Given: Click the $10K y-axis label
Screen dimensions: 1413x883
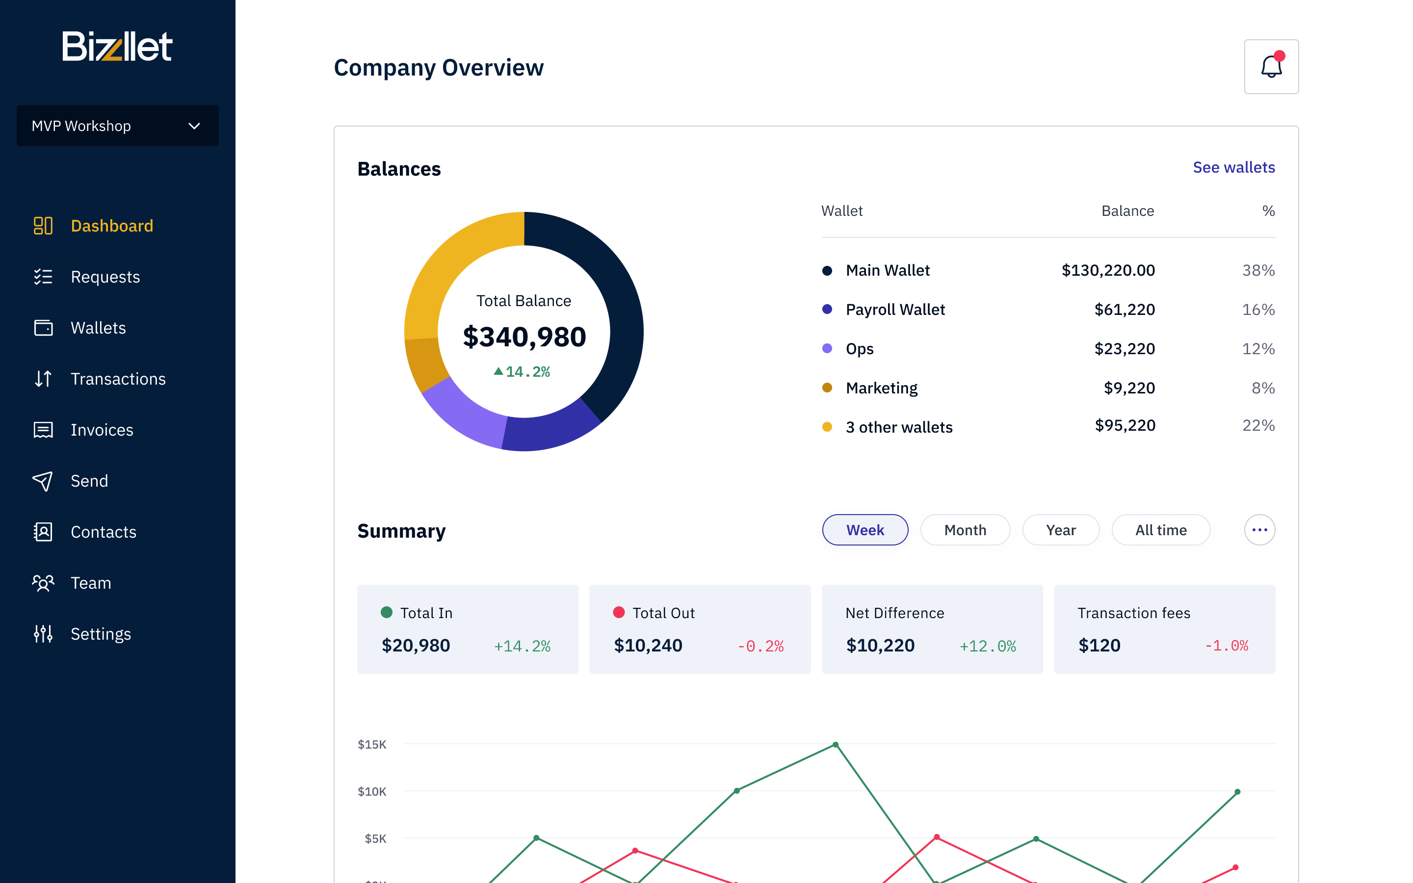Looking at the screenshot, I should tap(372, 791).
